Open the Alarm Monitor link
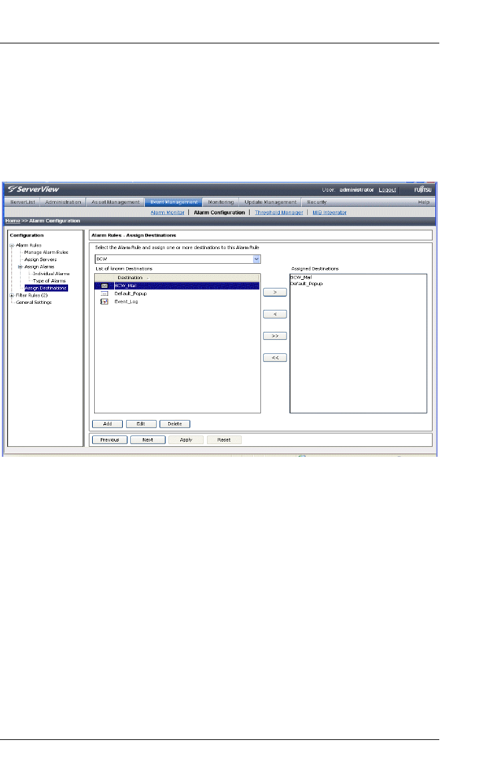Viewport: 480px width, 760px height. 168,212
